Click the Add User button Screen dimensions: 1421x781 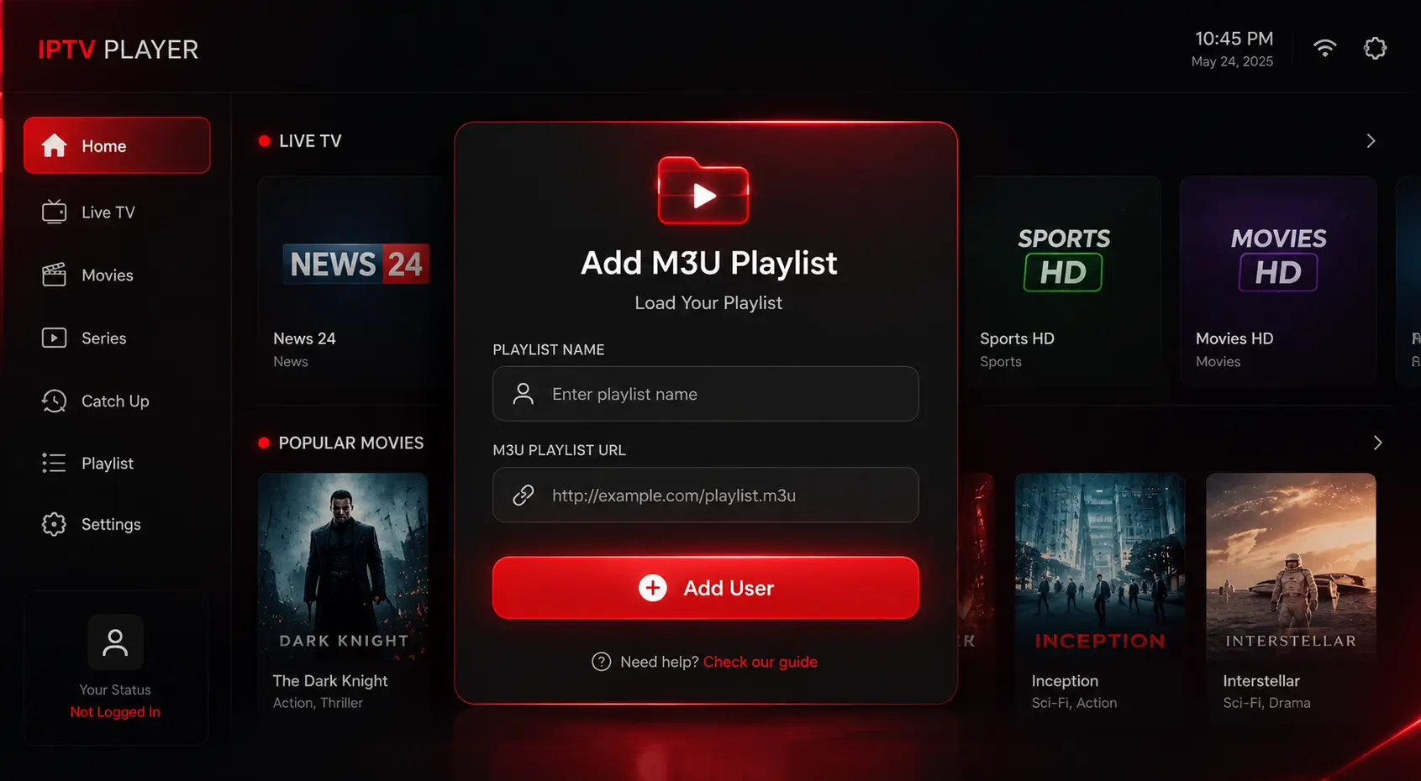click(706, 588)
